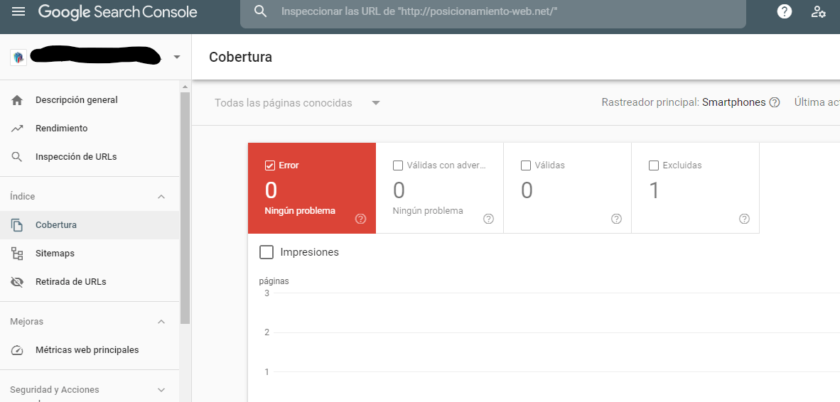Open the property selector dropdown arrow
Viewport: 840px width, 402px height.
(177, 58)
